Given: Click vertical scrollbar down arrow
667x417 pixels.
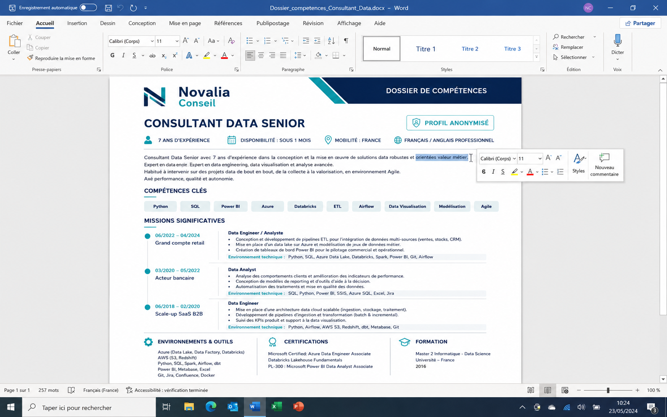Looking at the screenshot, I should pos(663,379).
